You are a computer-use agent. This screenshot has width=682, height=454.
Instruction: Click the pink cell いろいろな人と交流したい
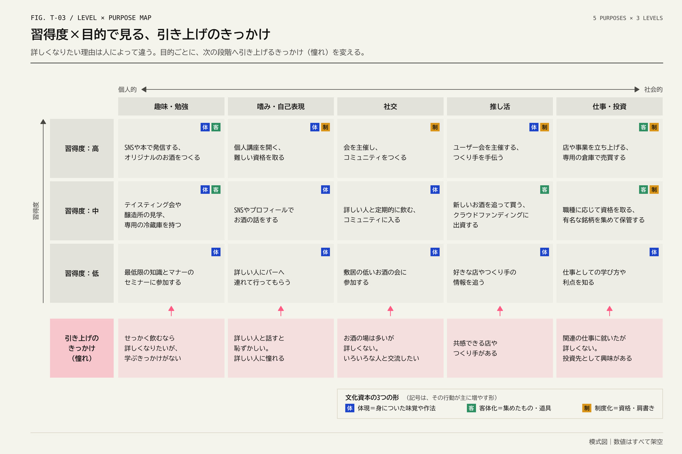(x=390, y=348)
